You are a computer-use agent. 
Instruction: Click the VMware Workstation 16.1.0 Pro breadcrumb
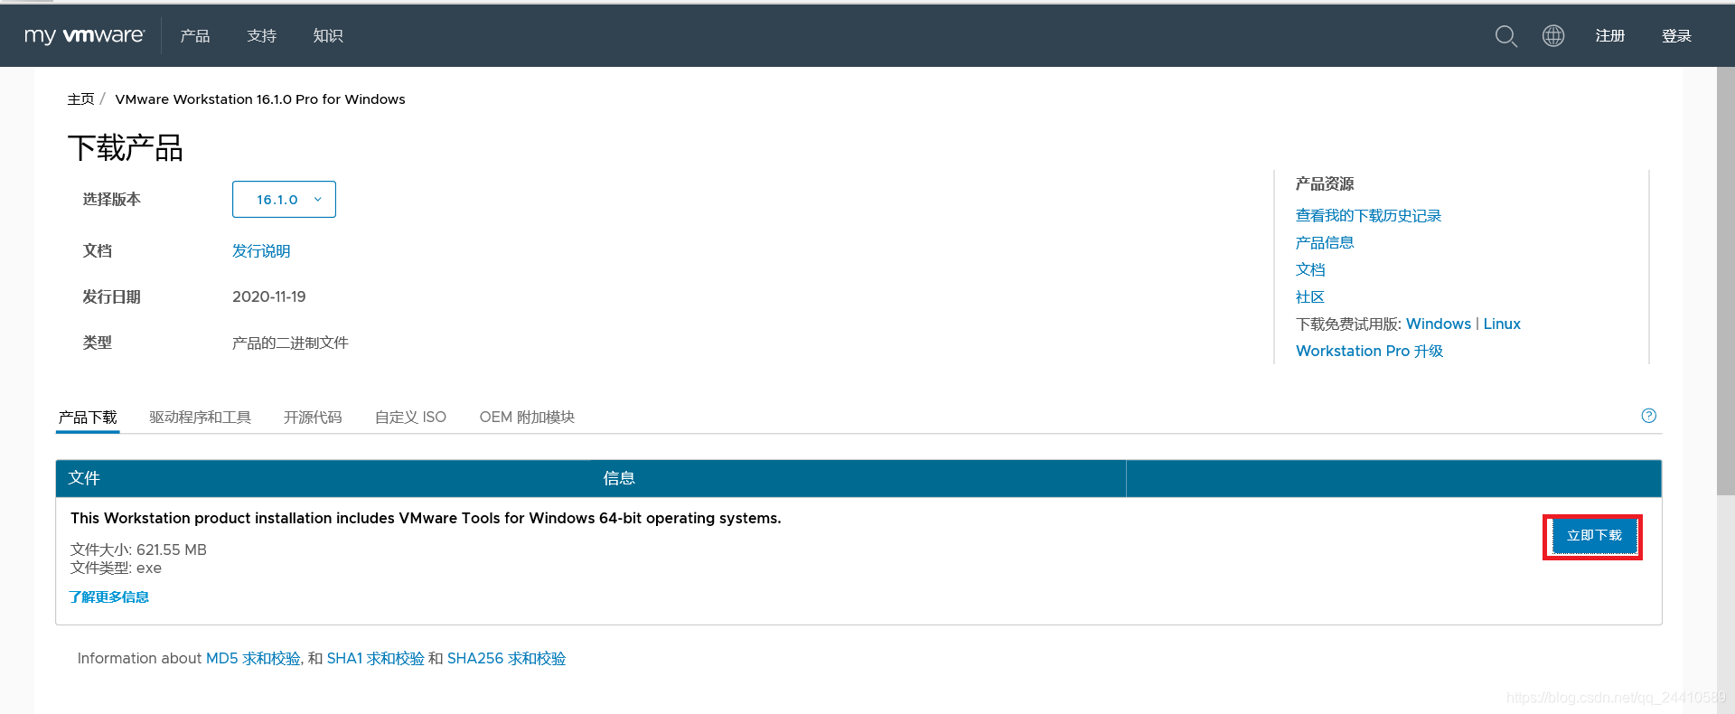[x=260, y=99]
